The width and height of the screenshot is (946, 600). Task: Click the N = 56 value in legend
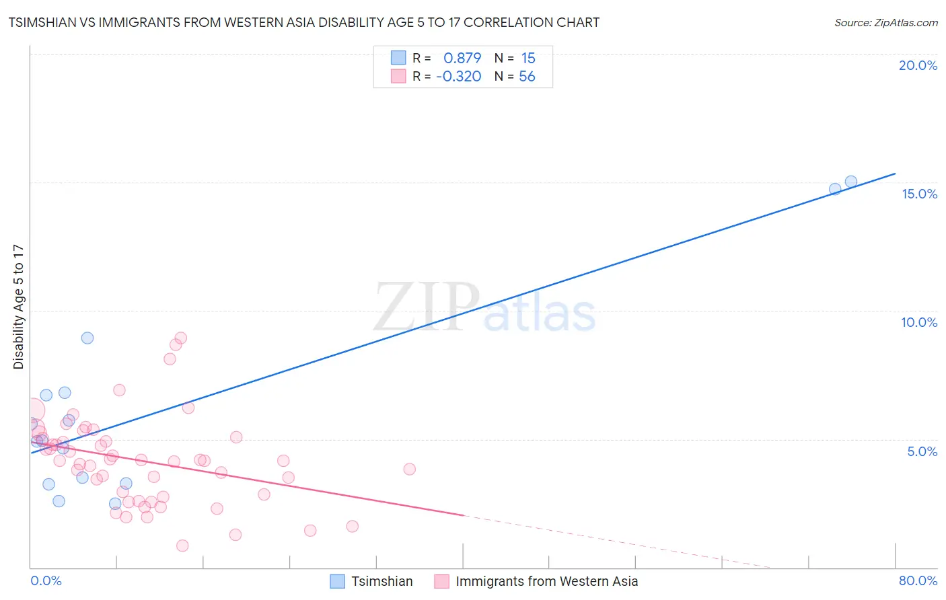pos(515,76)
